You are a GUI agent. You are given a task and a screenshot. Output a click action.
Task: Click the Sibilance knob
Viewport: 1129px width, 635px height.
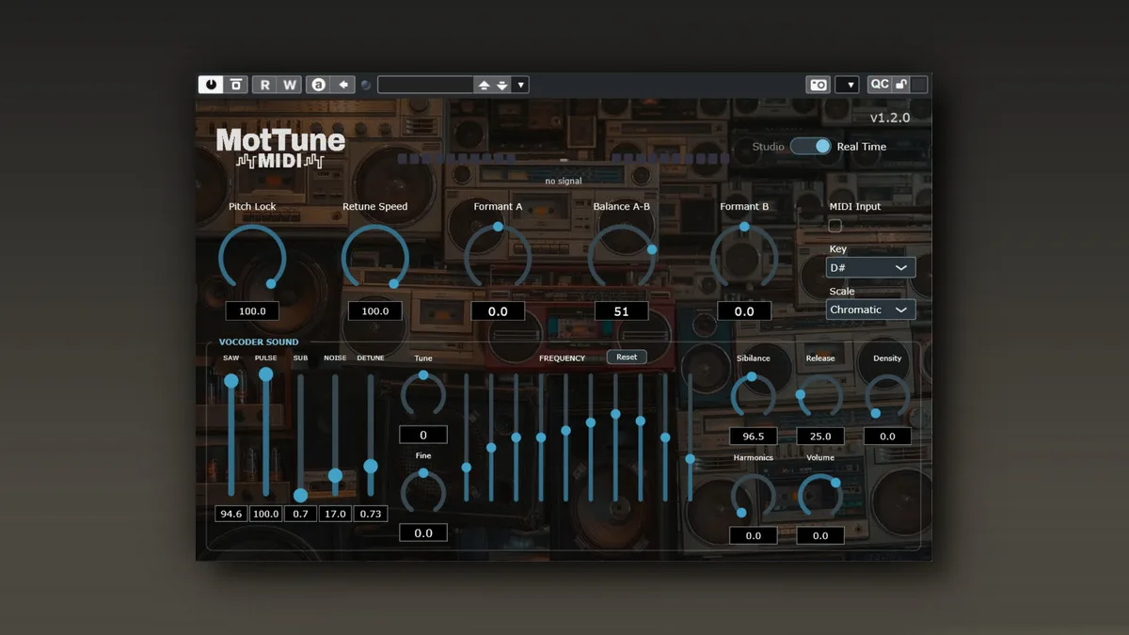(753, 395)
